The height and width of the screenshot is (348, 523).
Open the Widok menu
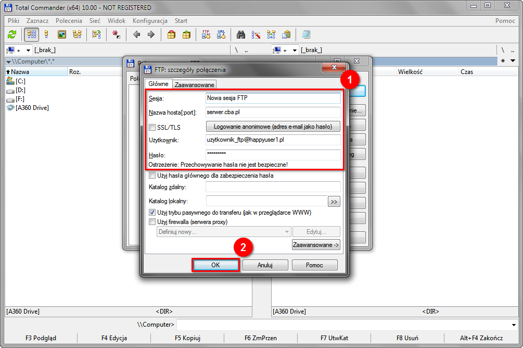pyautogui.click(x=117, y=21)
